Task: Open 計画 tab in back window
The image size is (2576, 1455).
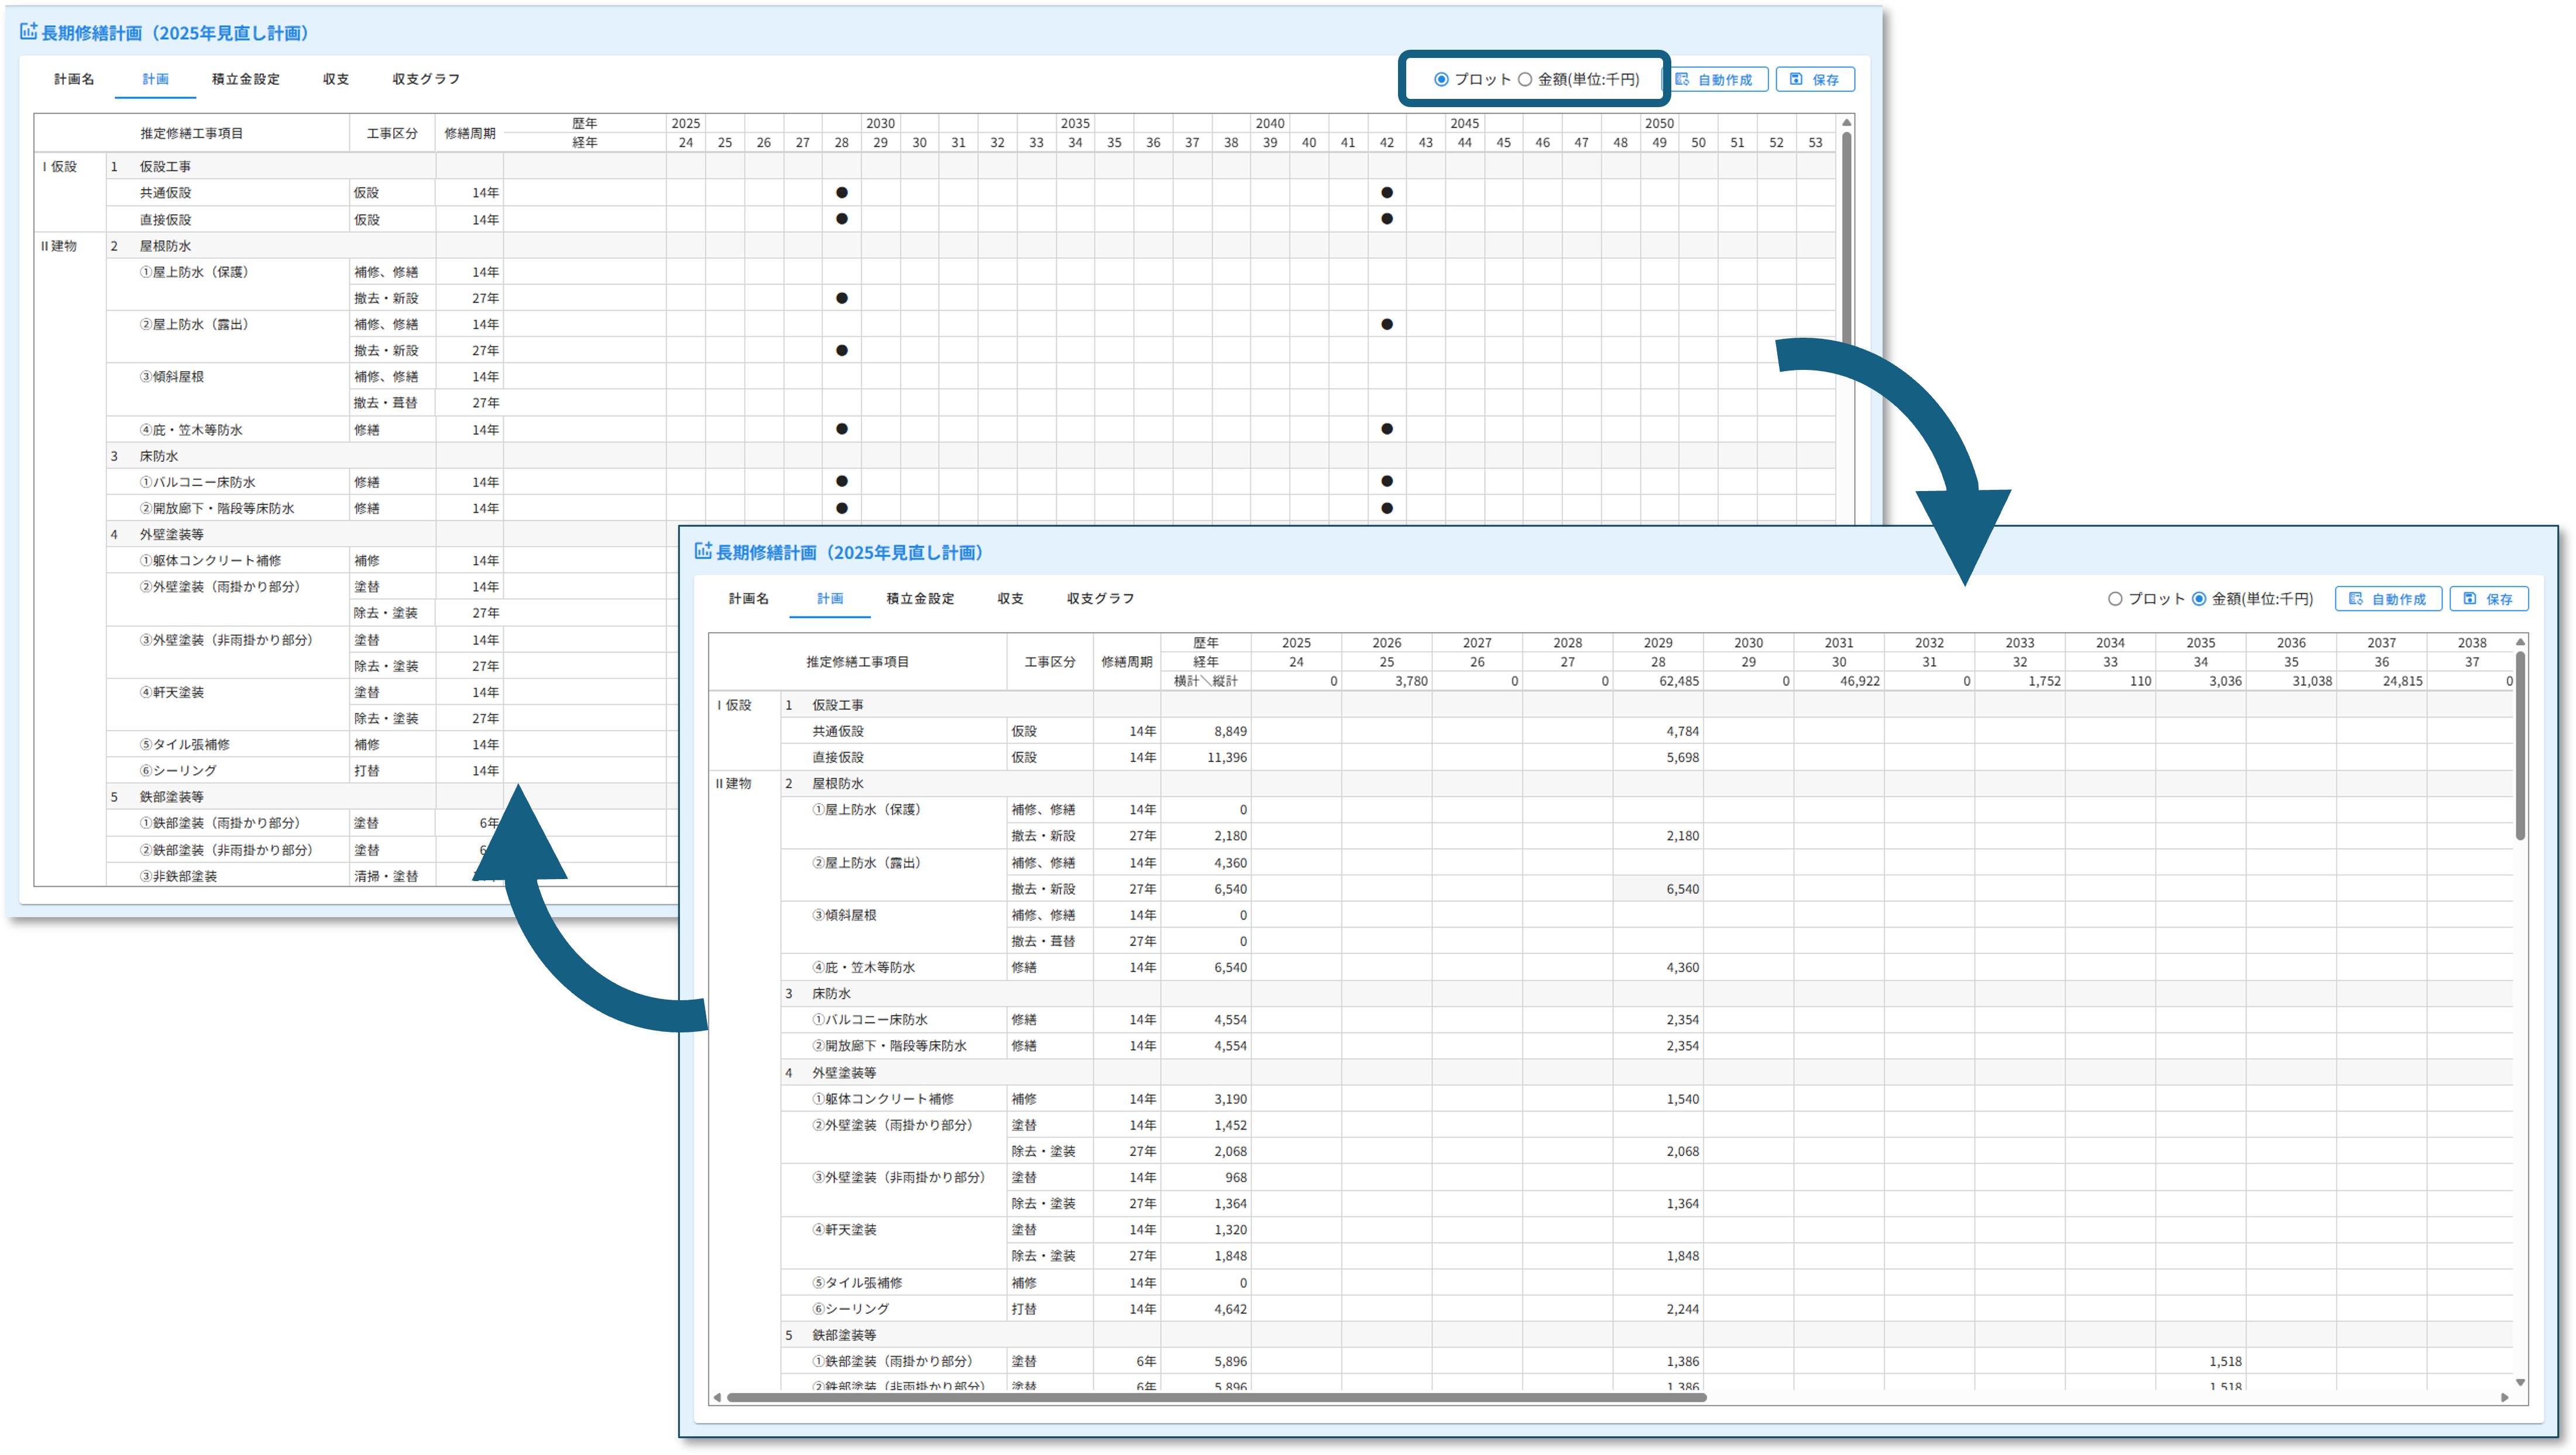Action: [x=155, y=79]
